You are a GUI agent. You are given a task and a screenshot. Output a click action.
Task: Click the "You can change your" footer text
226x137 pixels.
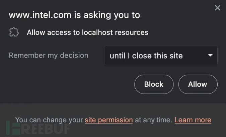coord(49,120)
